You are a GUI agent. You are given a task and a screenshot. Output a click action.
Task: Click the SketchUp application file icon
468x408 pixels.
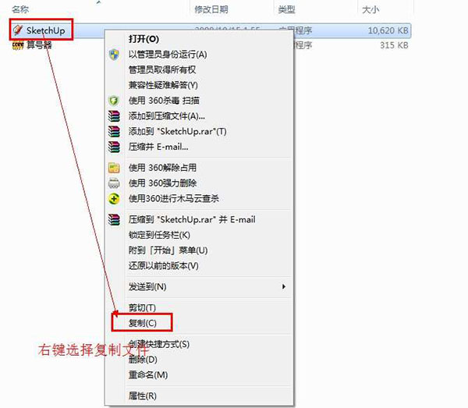coord(18,30)
